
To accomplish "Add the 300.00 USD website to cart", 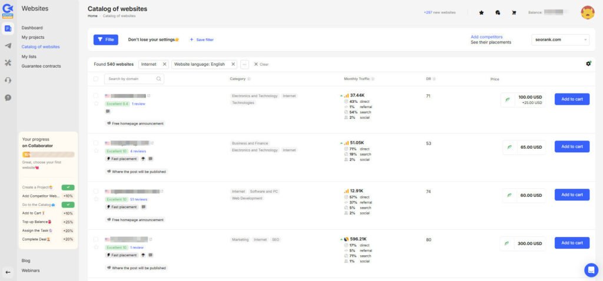I will pos(572,243).
